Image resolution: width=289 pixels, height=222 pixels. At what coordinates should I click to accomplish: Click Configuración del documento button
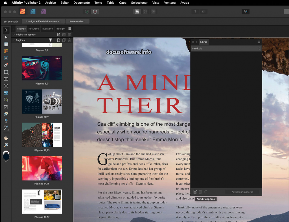coord(43,21)
